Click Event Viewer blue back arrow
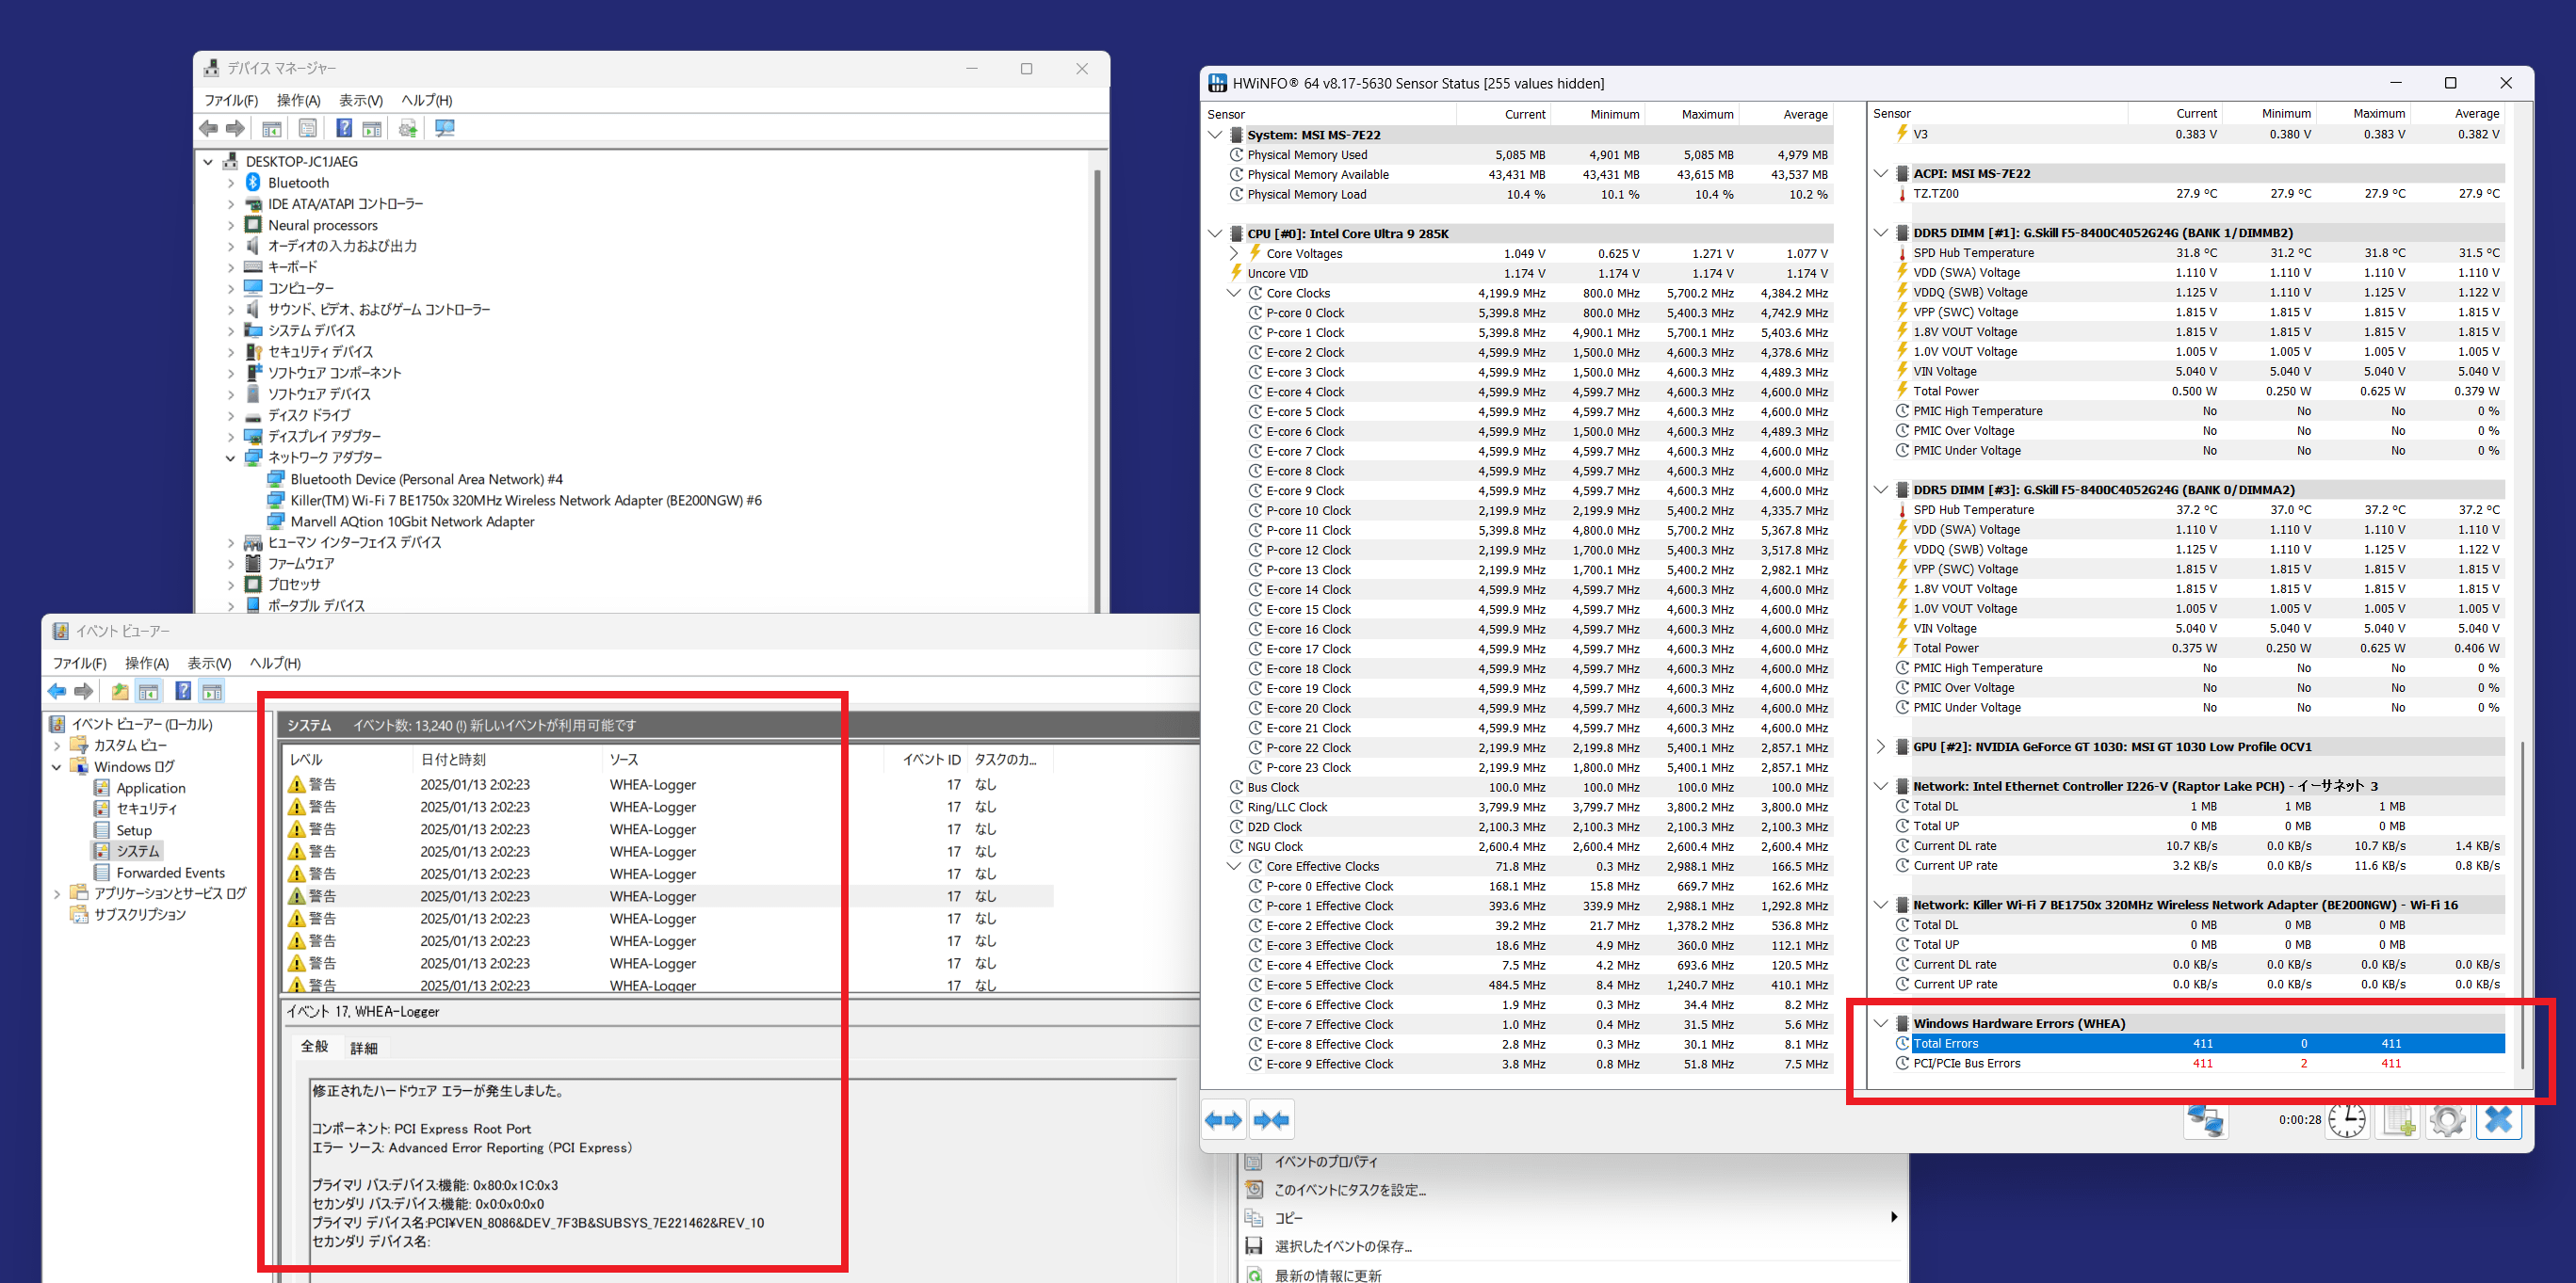This screenshot has width=2576, height=1283. [57, 691]
